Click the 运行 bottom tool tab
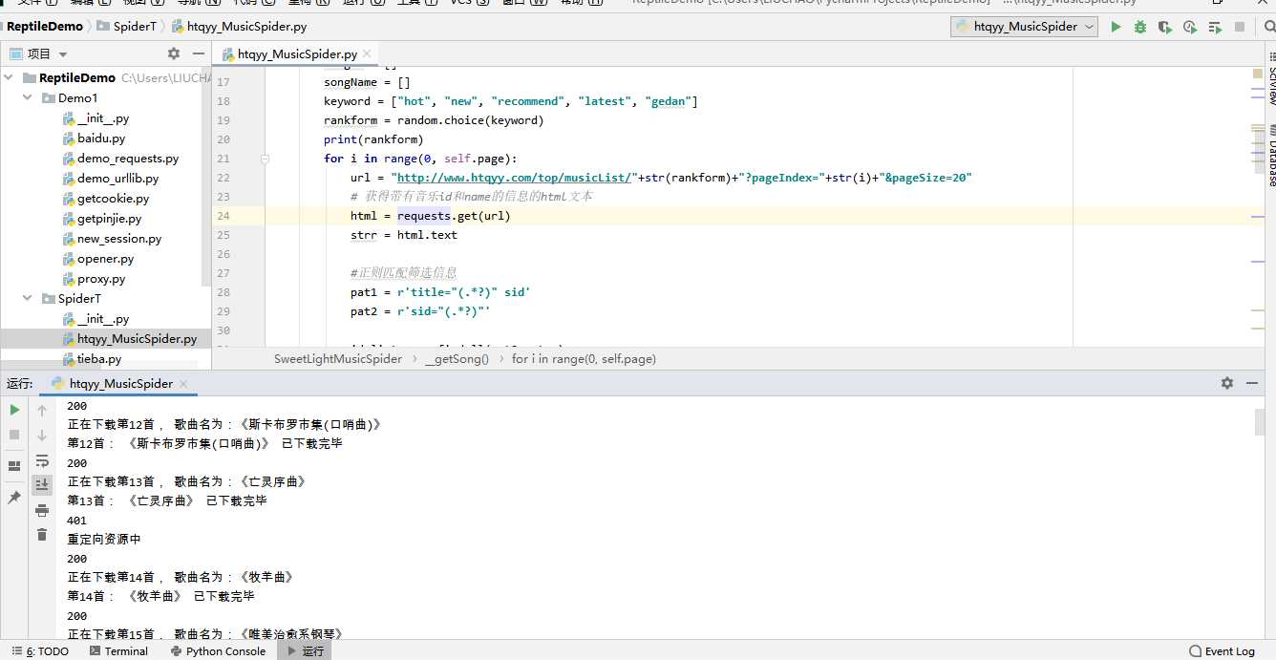1276x660 pixels. click(305, 650)
